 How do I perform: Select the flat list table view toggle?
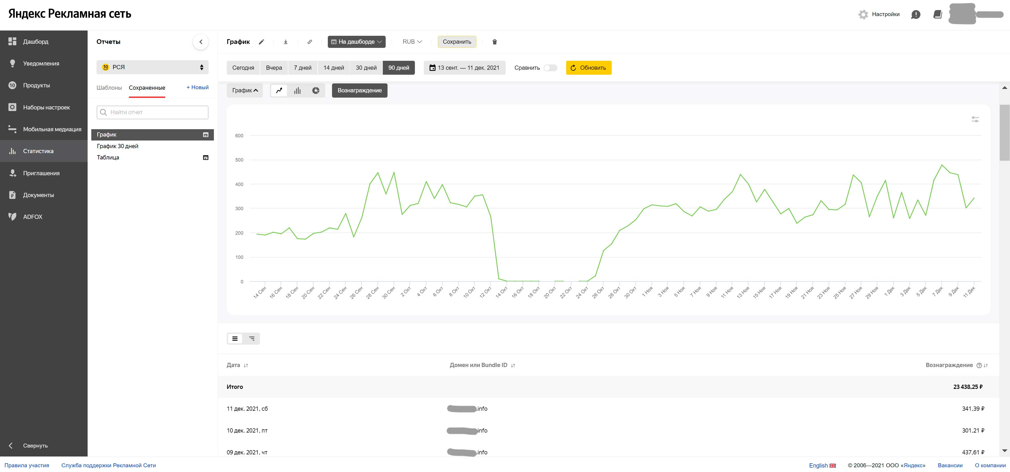point(235,339)
